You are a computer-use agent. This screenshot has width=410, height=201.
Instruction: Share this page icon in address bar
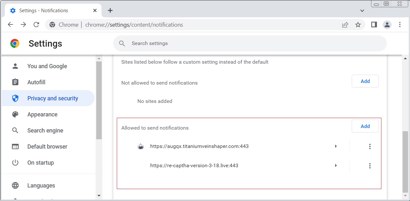345,25
